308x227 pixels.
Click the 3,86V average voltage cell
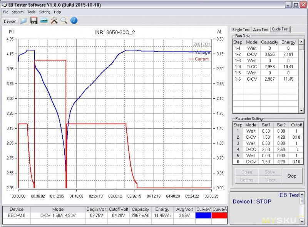(184, 215)
